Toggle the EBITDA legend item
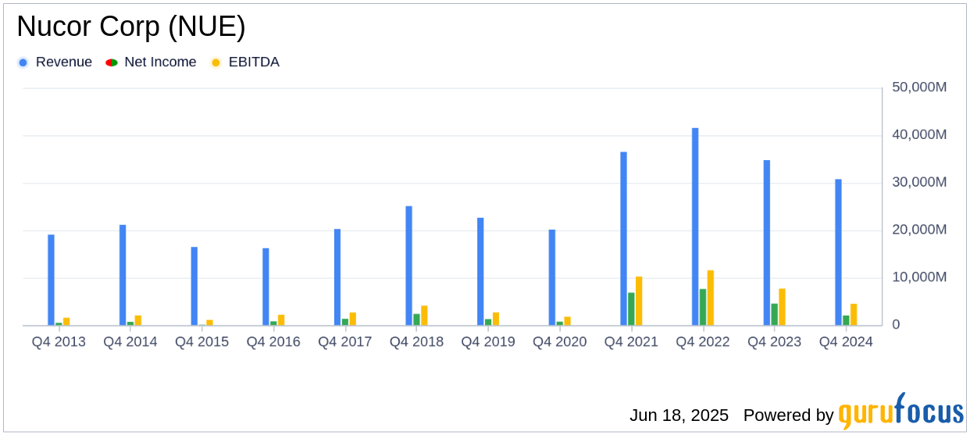Viewport: 970px width, 435px height. pos(245,62)
